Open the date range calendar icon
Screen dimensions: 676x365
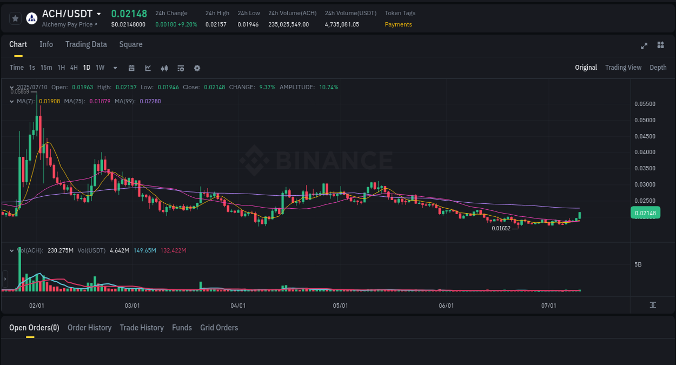click(x=131, y=68)
